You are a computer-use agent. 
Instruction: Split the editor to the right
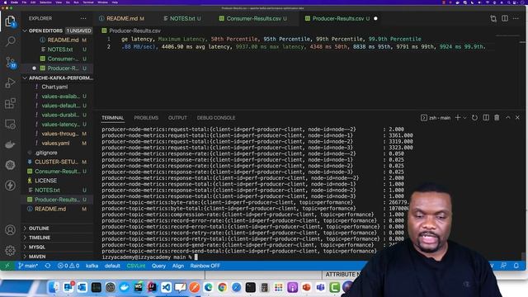click(x=505, y=18)
